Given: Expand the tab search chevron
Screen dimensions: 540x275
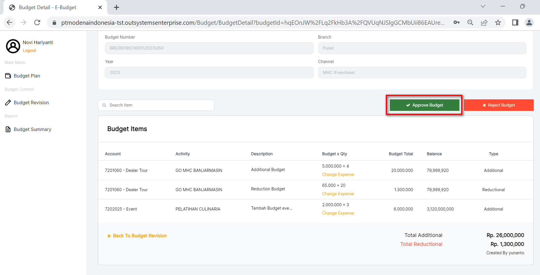Looking at the screenshot, I should click(x=483, y=6).
